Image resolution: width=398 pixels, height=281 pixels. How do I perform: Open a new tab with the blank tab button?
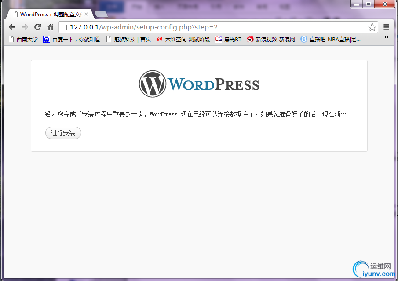click(x=101, y=14)
